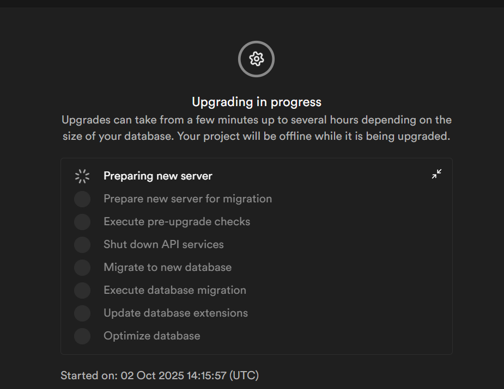This screenshot has height=389, width=504.
Task: Click the loading spinner beside Preparing new server
Action: click(x=82, y=176)
